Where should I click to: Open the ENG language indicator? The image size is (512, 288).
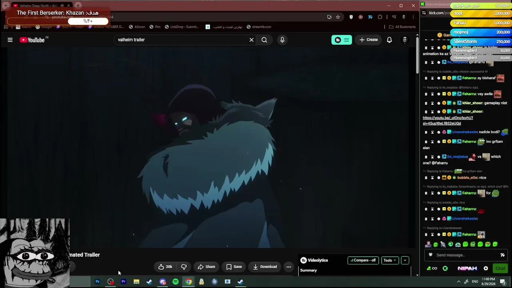475,282
